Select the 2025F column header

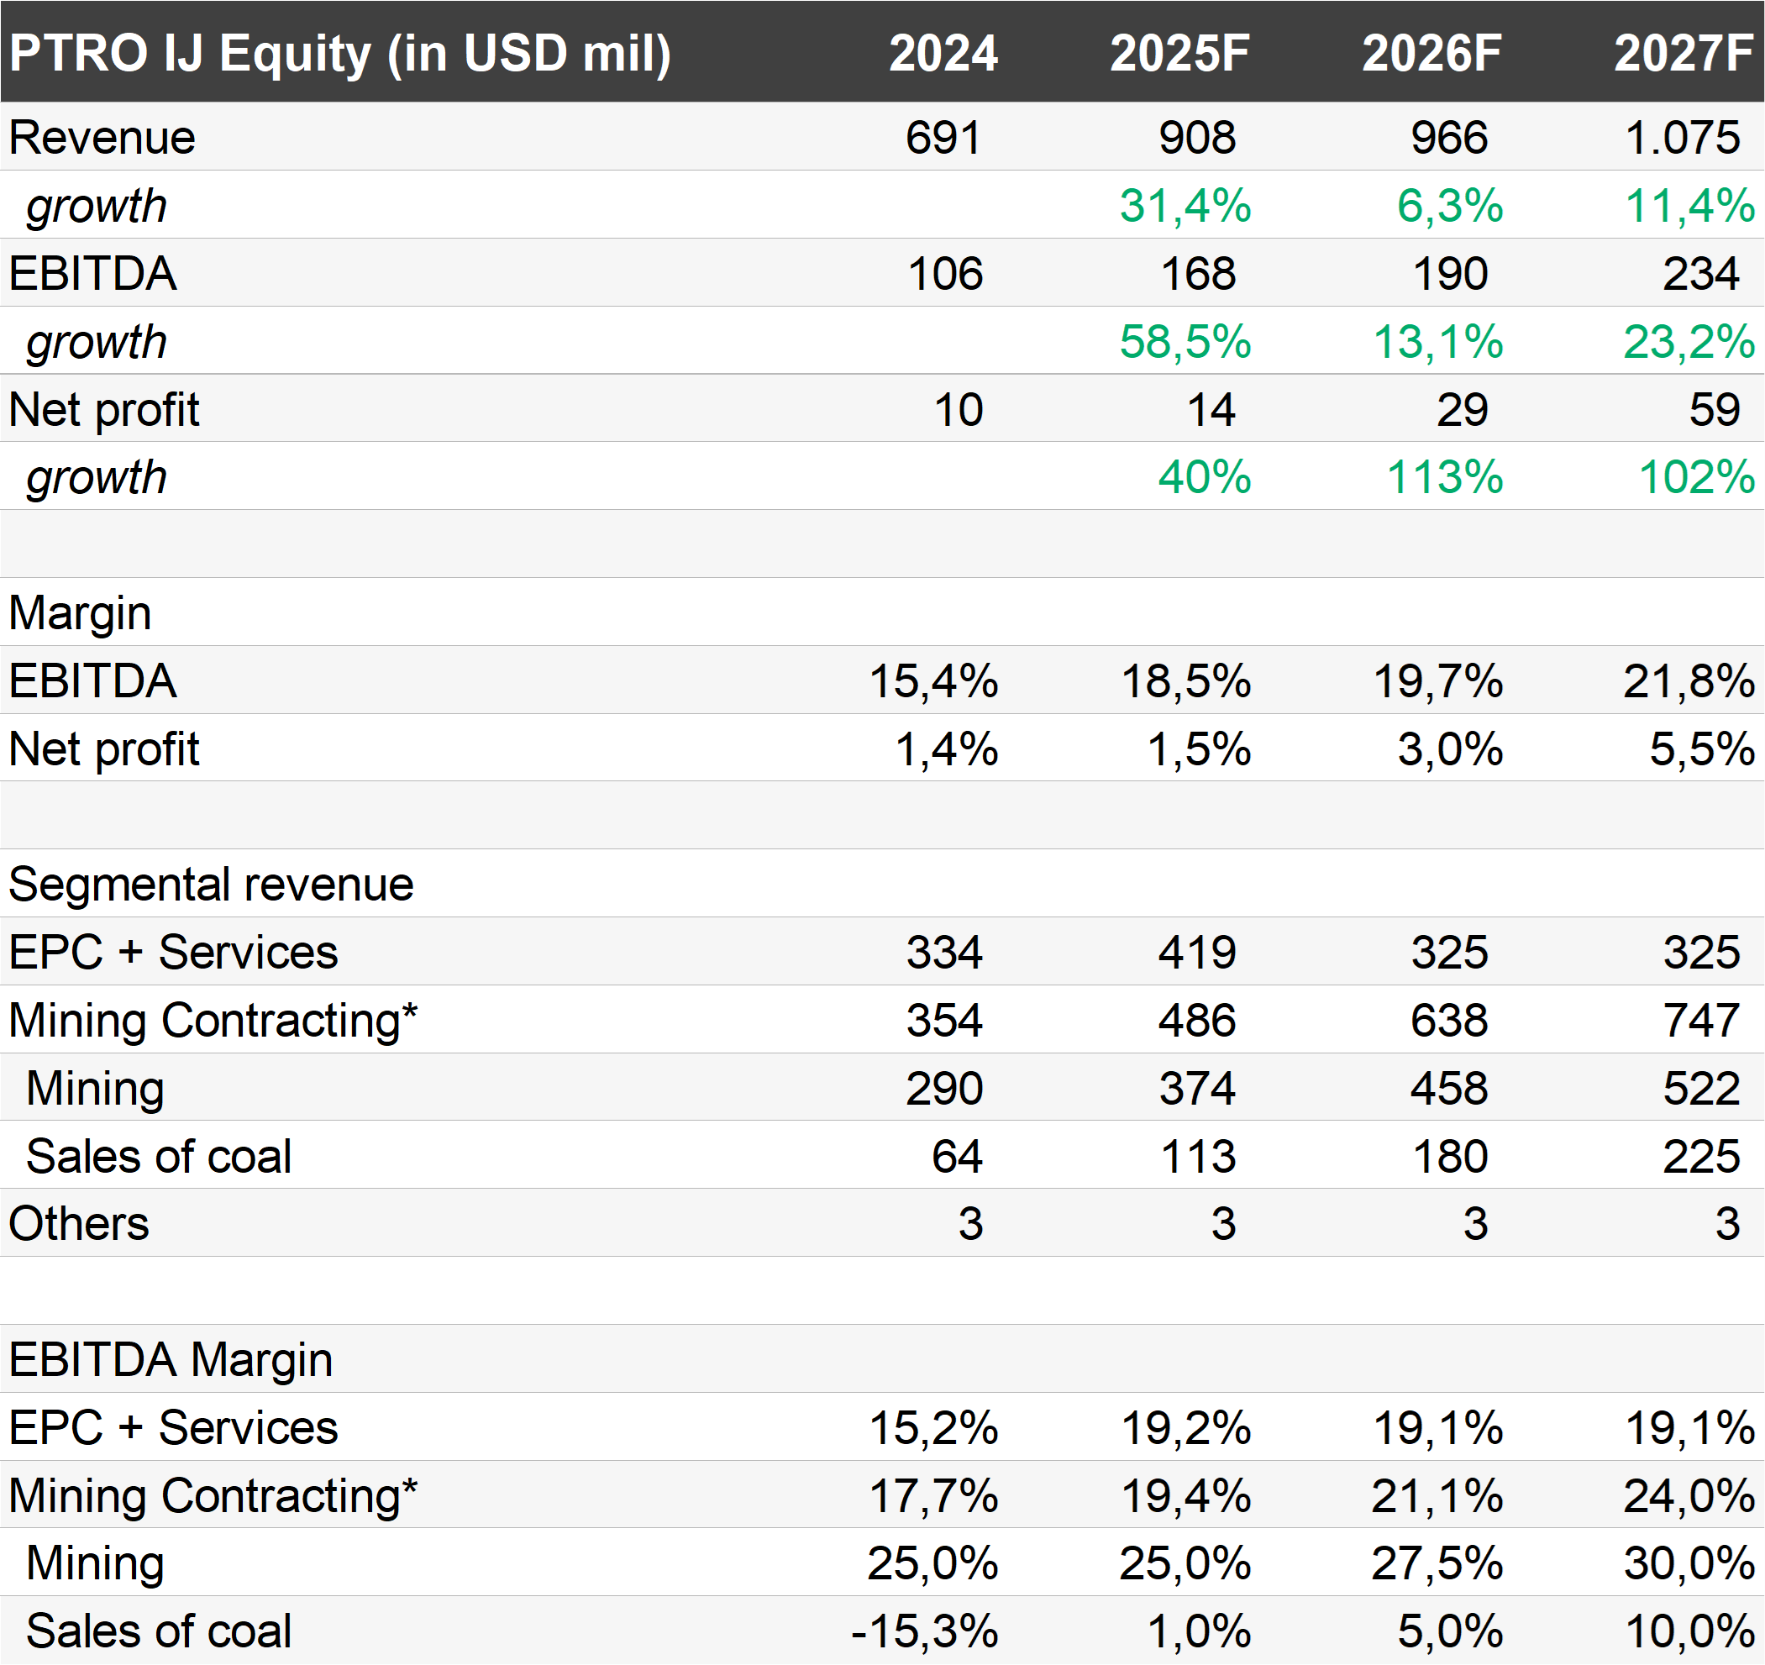pyautogui.click(x=1179, y=53)
